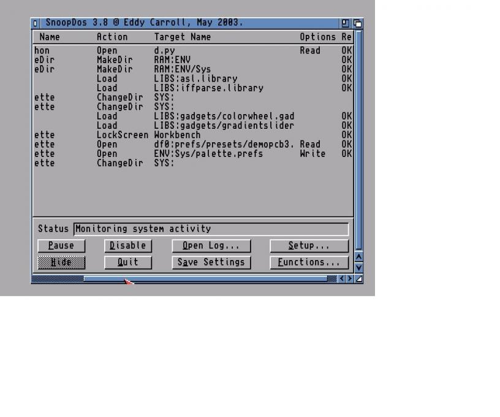Click the horizontal scroll left arrow
This screenshot has width=500, height=417.
pos(343,279)
